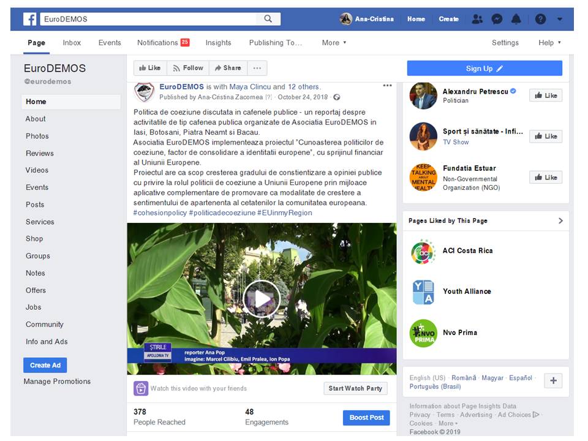Click the Create Ad button

pyautogui.click(x=45, y=365)
